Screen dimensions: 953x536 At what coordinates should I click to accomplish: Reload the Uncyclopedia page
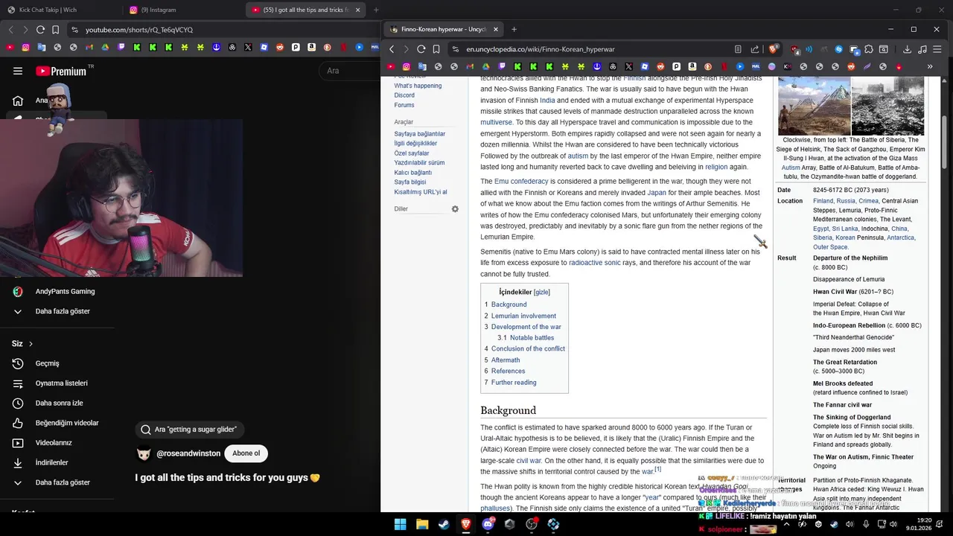(421, 49)
